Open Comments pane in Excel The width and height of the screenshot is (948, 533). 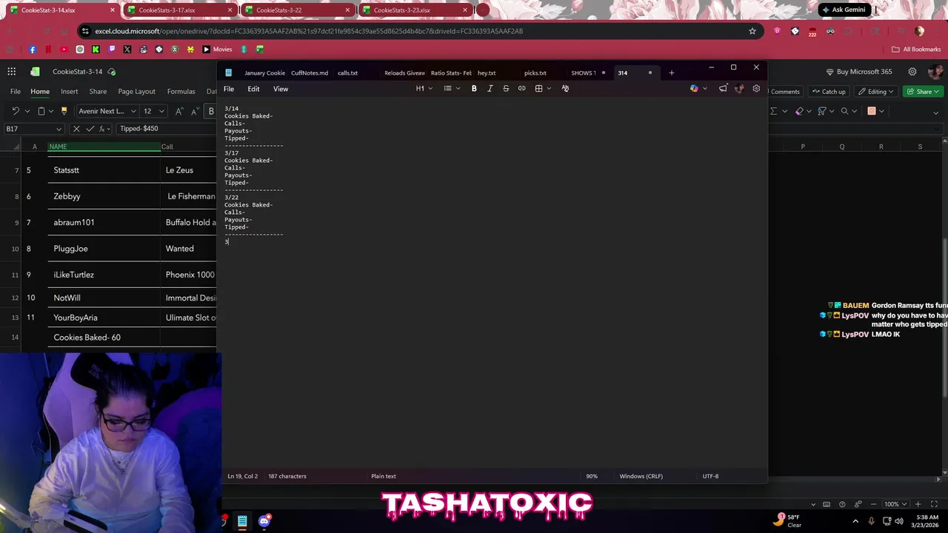pos(784,92)
